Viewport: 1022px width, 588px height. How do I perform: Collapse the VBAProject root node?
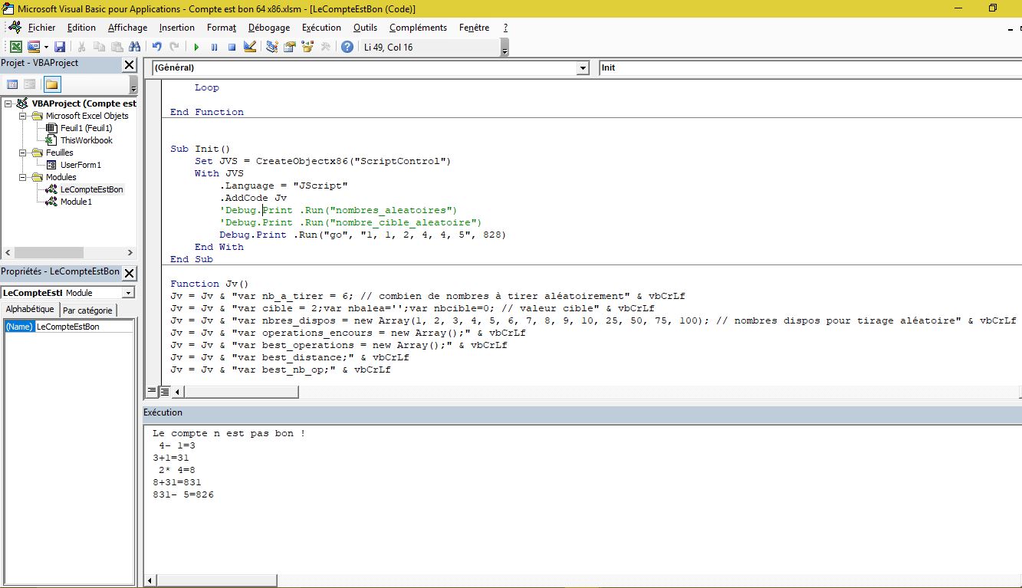tap(8, 103)
